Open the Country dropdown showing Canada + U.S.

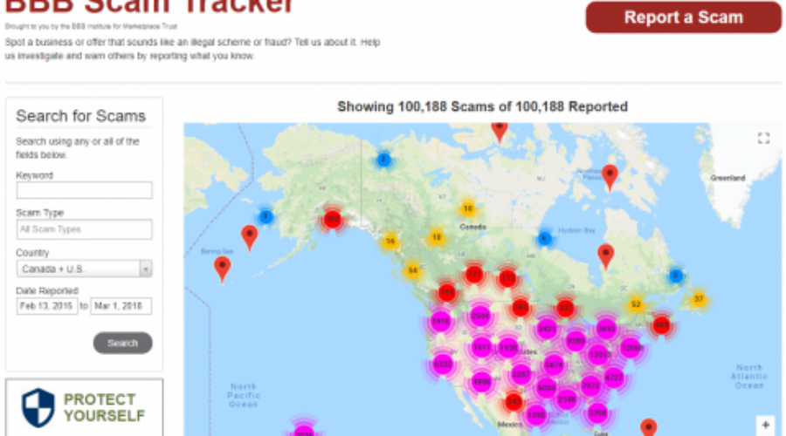tap(84, 269)
